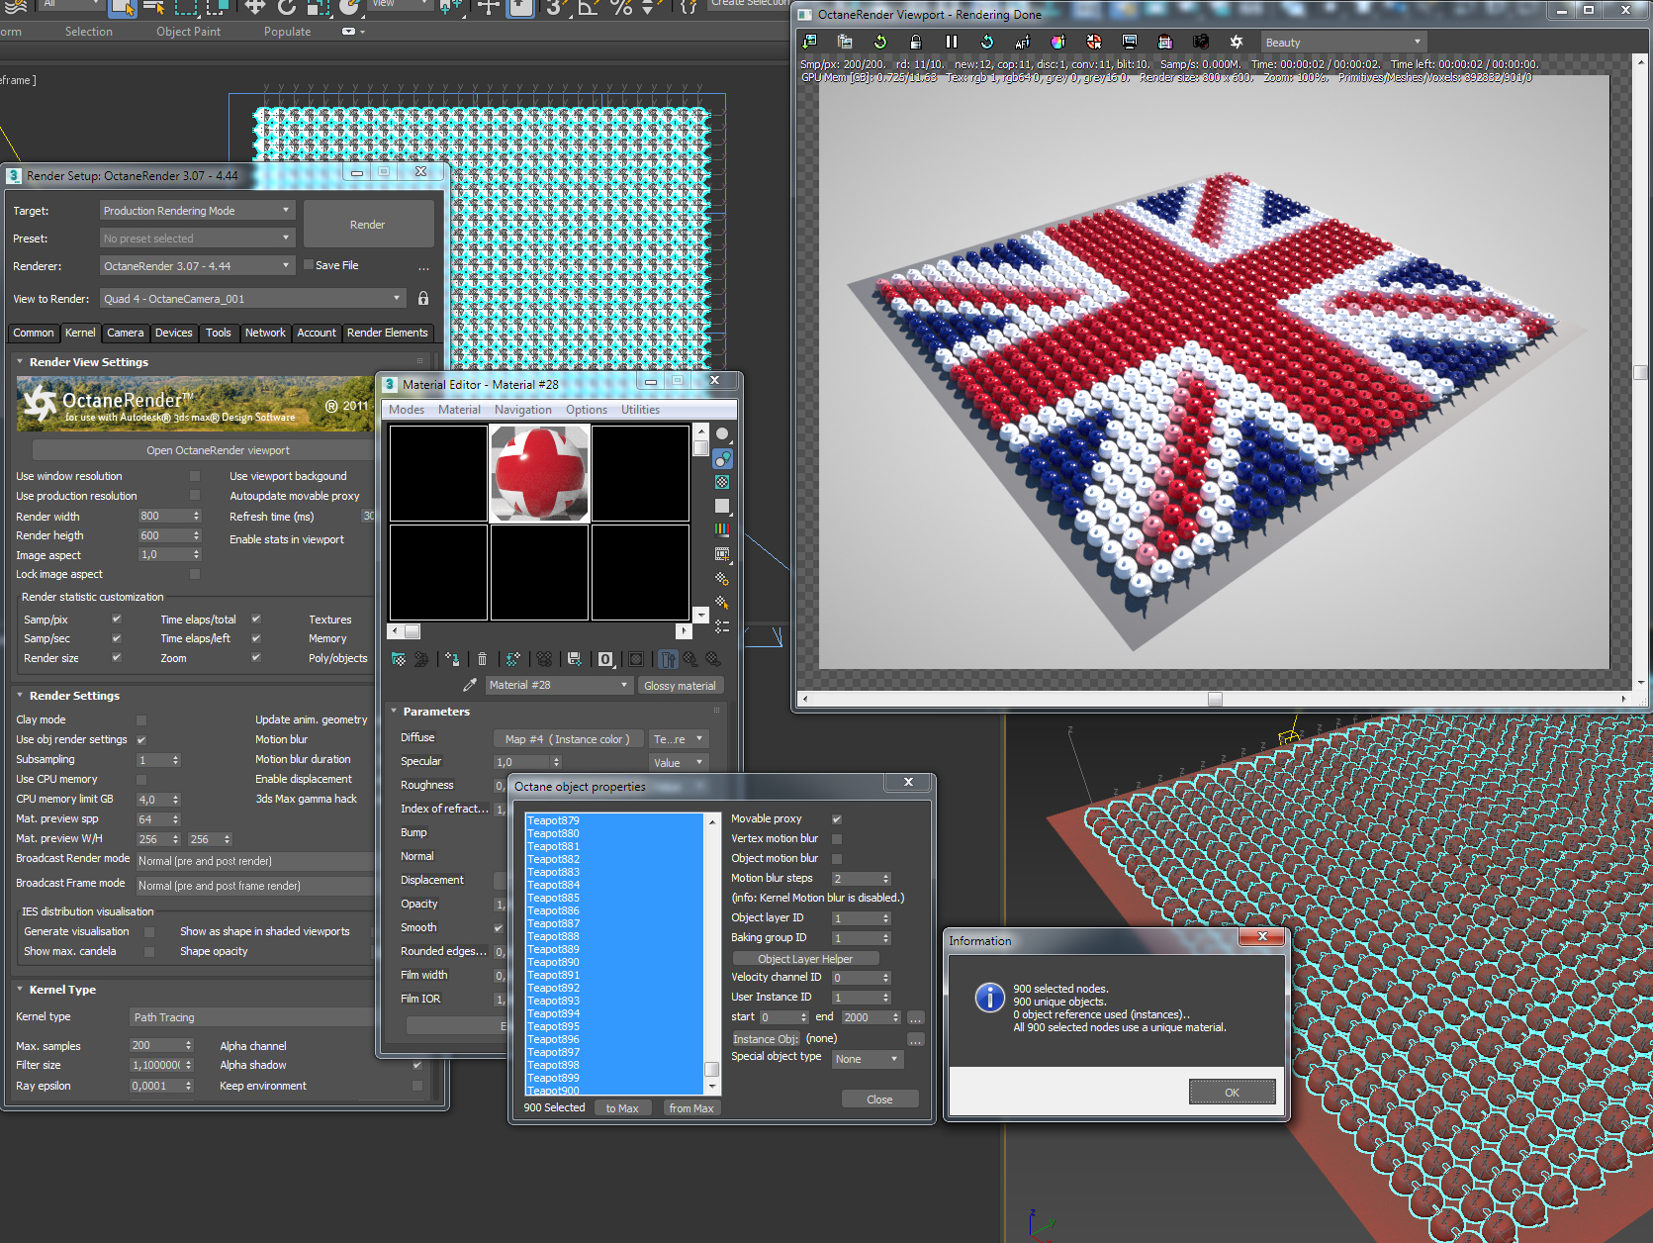The width and height of the screenshot is (1653, 1243).
Task: Click the Get Material icon in Material Editor
Action: [x=399, y=659]
